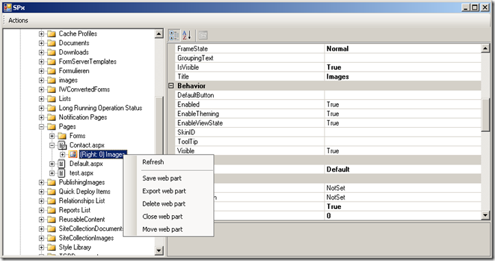Image resolution: width=495 pixels, height=261 pixels.
Task: Expand the (Right: 0) Images web part node
Action: tap(62, 154)
